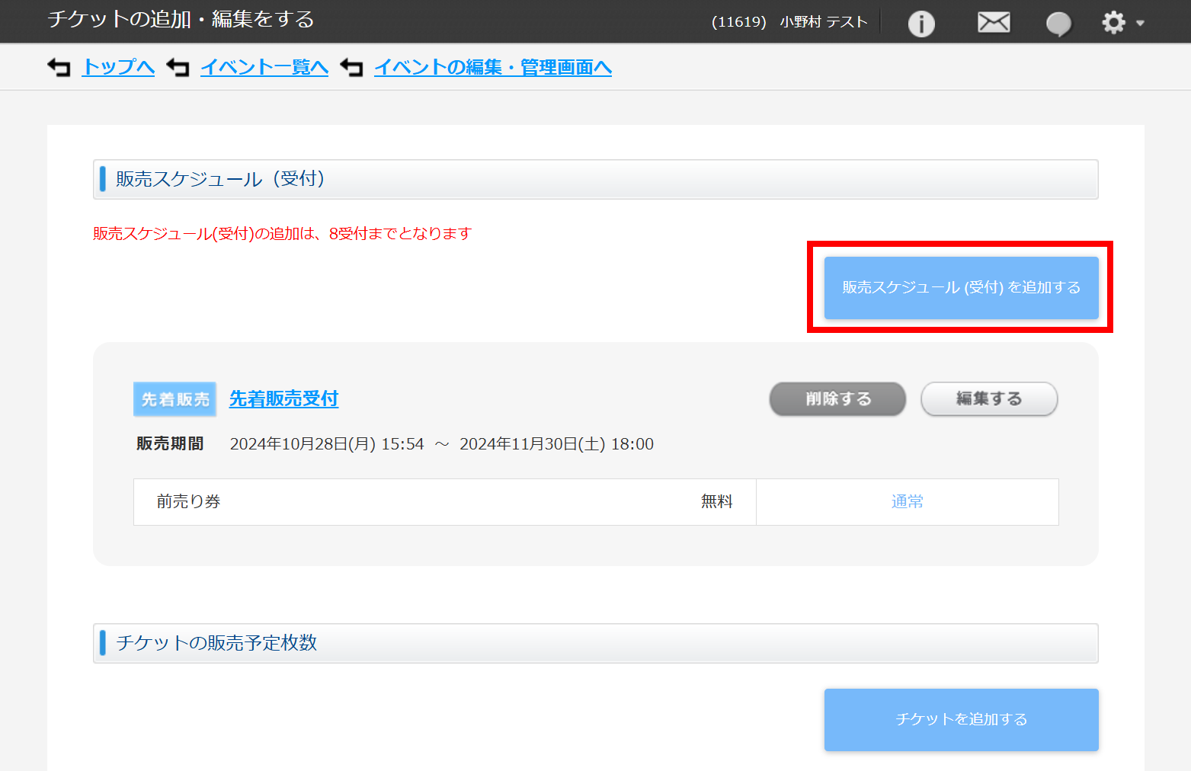The image size is (1191, 771).
Task: Open the 通常 status option
Action: pyautogui.click(x=907, y=501)
